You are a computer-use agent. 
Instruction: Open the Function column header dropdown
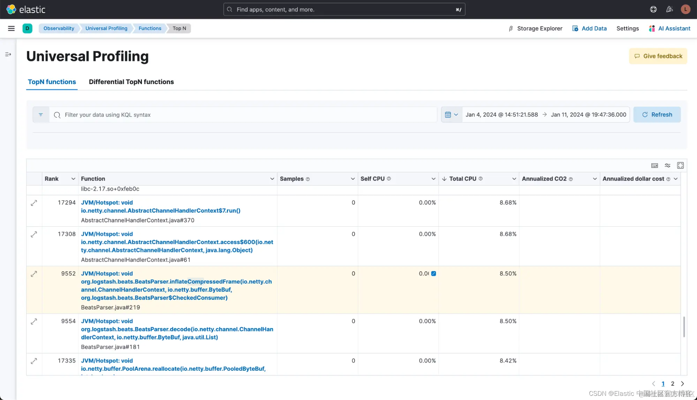[x=272, y=179]
